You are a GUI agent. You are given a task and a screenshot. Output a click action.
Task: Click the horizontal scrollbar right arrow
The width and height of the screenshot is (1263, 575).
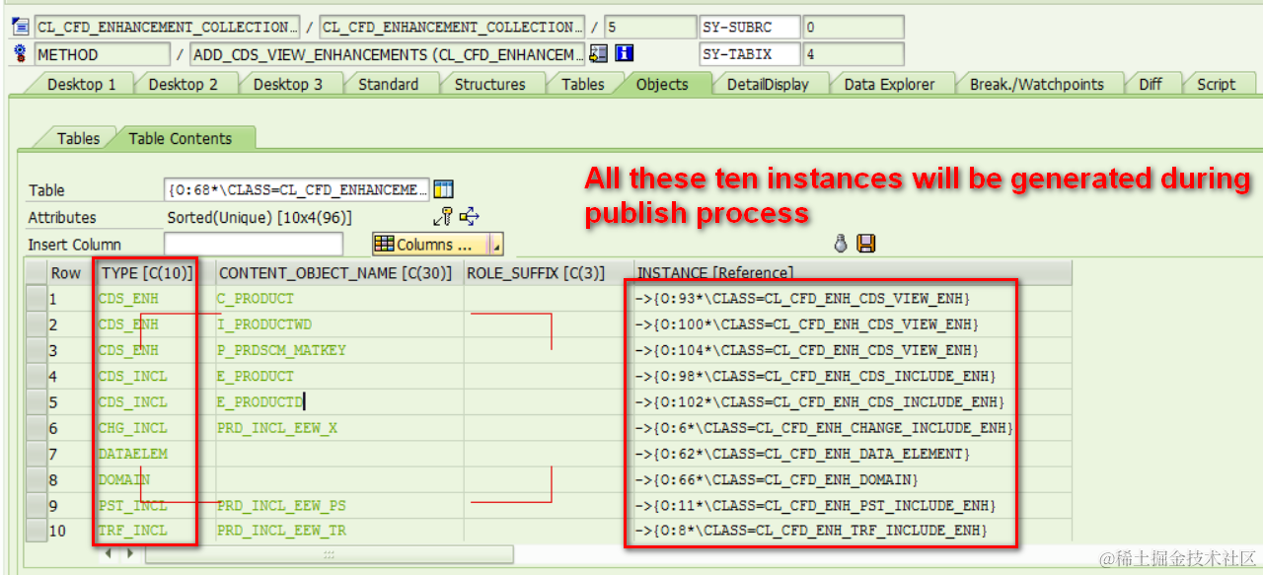(x=130, y=554)
